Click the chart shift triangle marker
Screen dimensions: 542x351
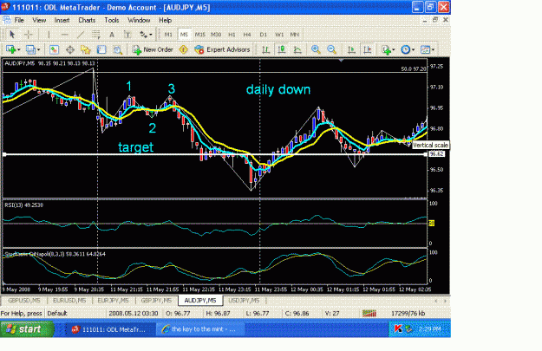[x=341, y=61]
